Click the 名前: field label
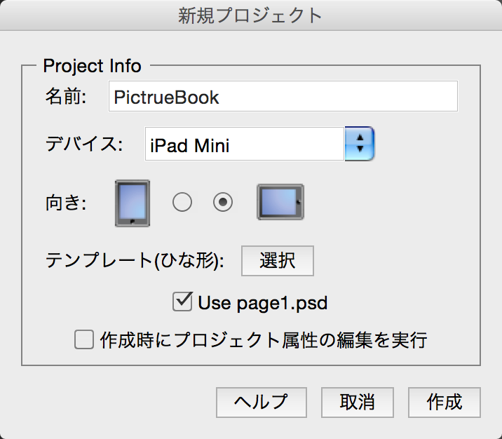502x439 pixels. [x=66, y=96]
